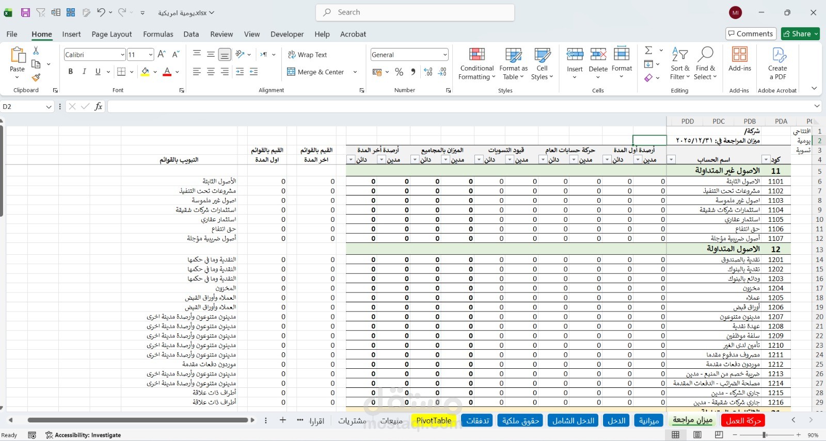
Task: Open the filter dropdown for اسم الحساب column
Action: (671, 160)
